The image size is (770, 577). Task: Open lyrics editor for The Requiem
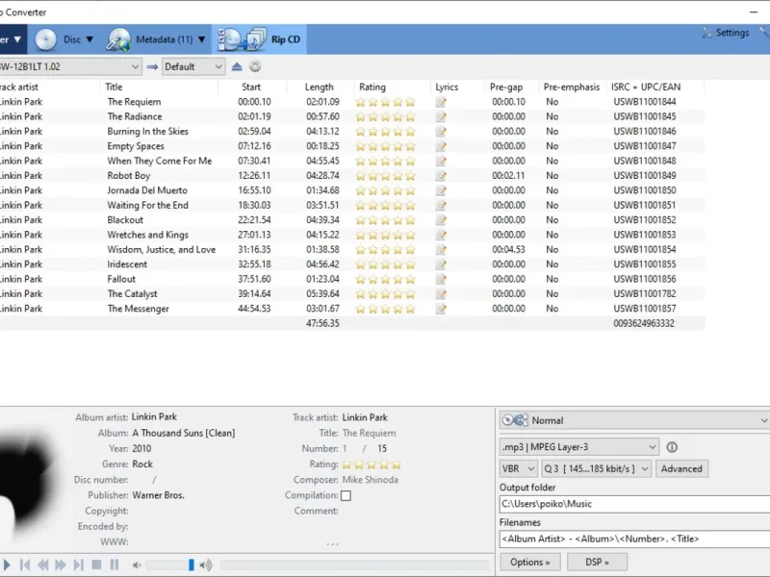click(441, 102)
